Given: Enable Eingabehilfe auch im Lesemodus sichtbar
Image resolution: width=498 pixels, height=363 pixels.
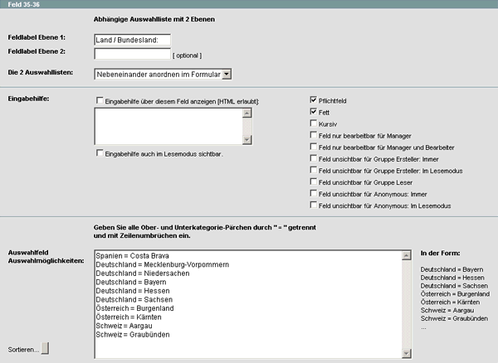Looking at the screenshot, I should pyautogui.click(x=100, y=153).
